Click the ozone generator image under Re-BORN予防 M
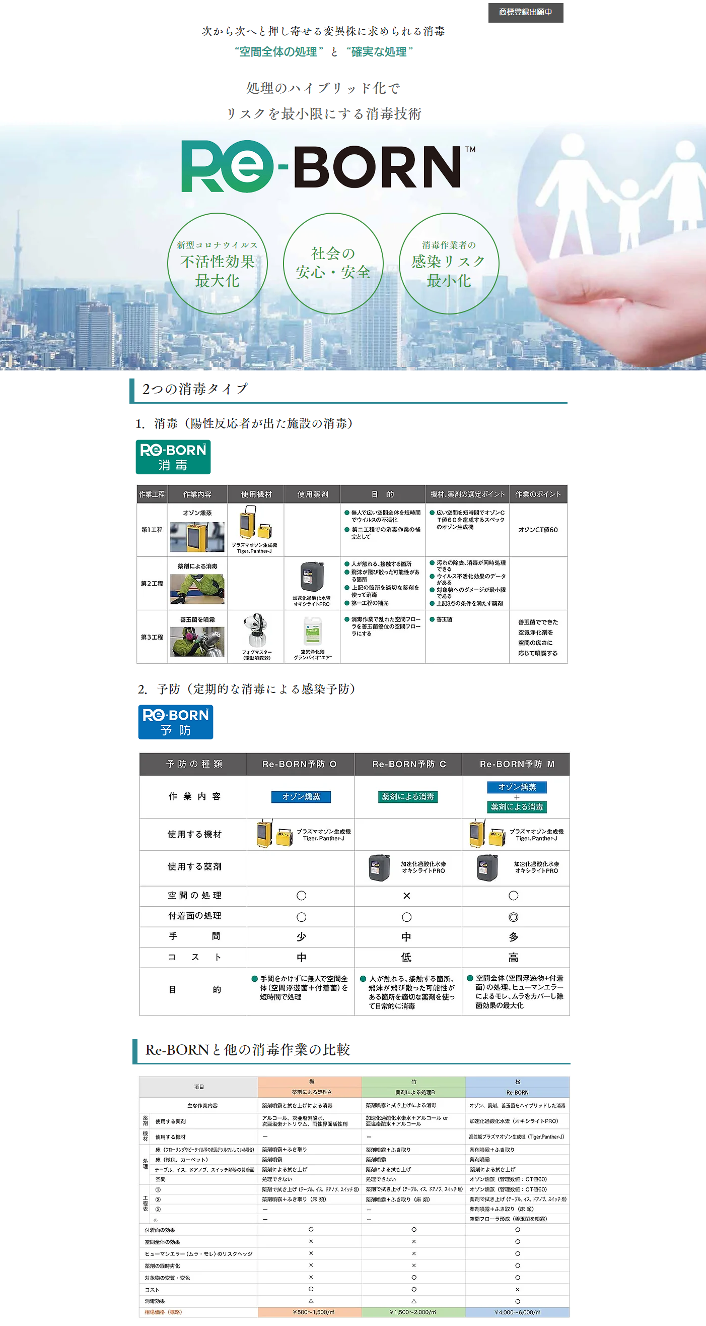Screen dimensions: 706x1326 tap(487, 834)
